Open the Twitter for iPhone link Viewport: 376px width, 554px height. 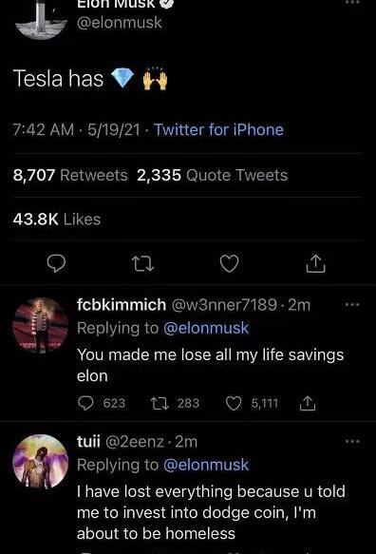[x=218, y=129]
